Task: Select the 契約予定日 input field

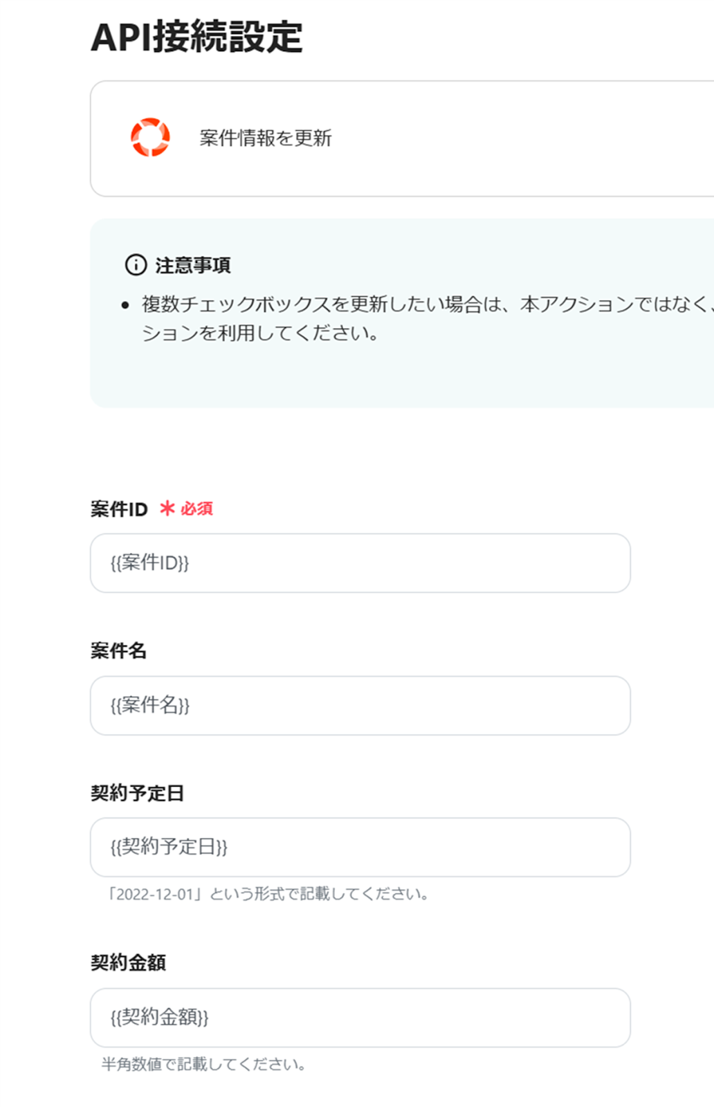Action: (360, 848)
